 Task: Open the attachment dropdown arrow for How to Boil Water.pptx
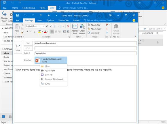coord(65,60)
